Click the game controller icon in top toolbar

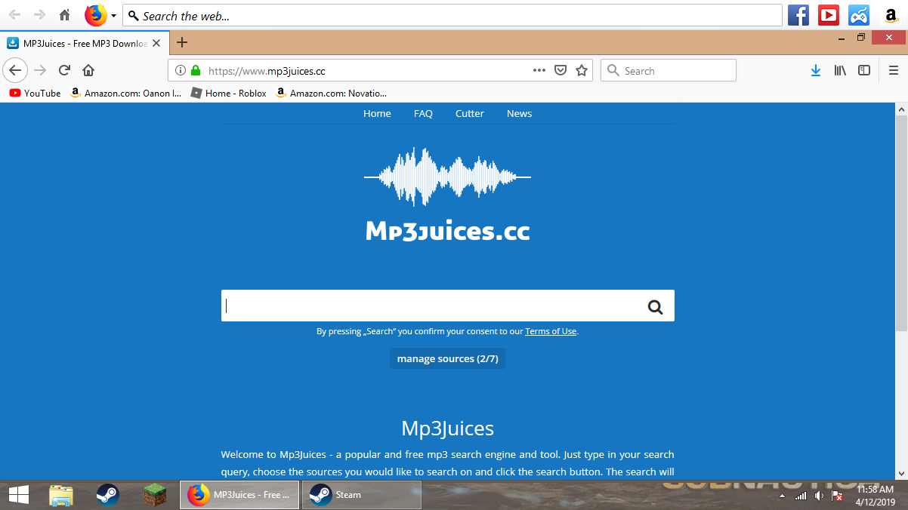(x=859, y=15)
